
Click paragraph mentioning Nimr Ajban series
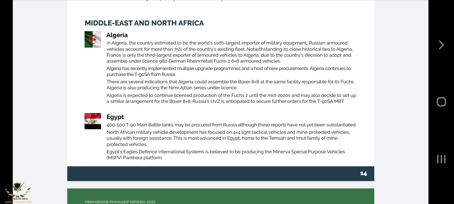pyautogui.click(x=230, y=85)
